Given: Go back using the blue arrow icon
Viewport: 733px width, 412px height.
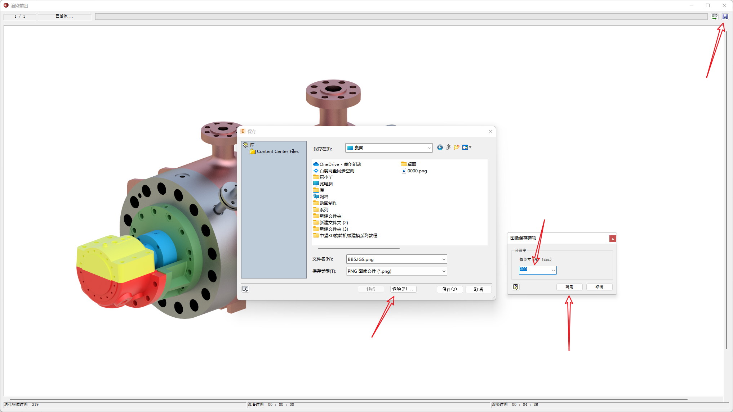Looking at the screenshot, I should tap(440, 148).
